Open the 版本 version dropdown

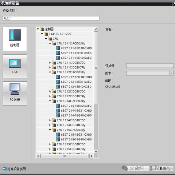click(171, 73)
